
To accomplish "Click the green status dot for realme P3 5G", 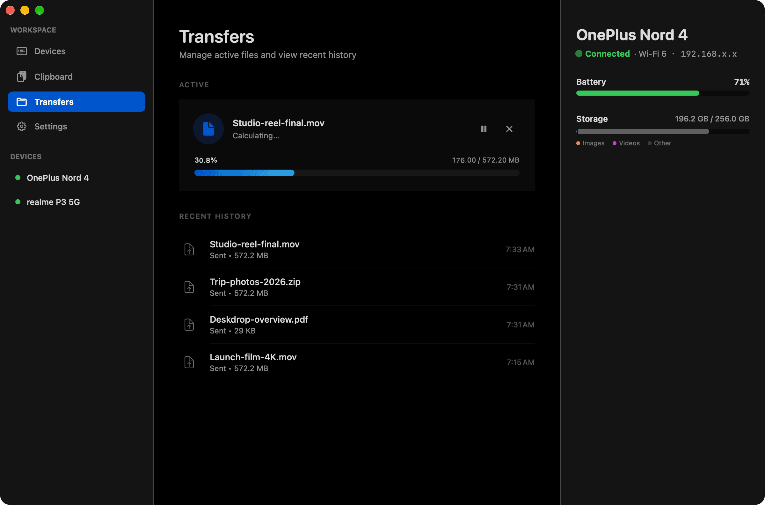I will 18,201.
